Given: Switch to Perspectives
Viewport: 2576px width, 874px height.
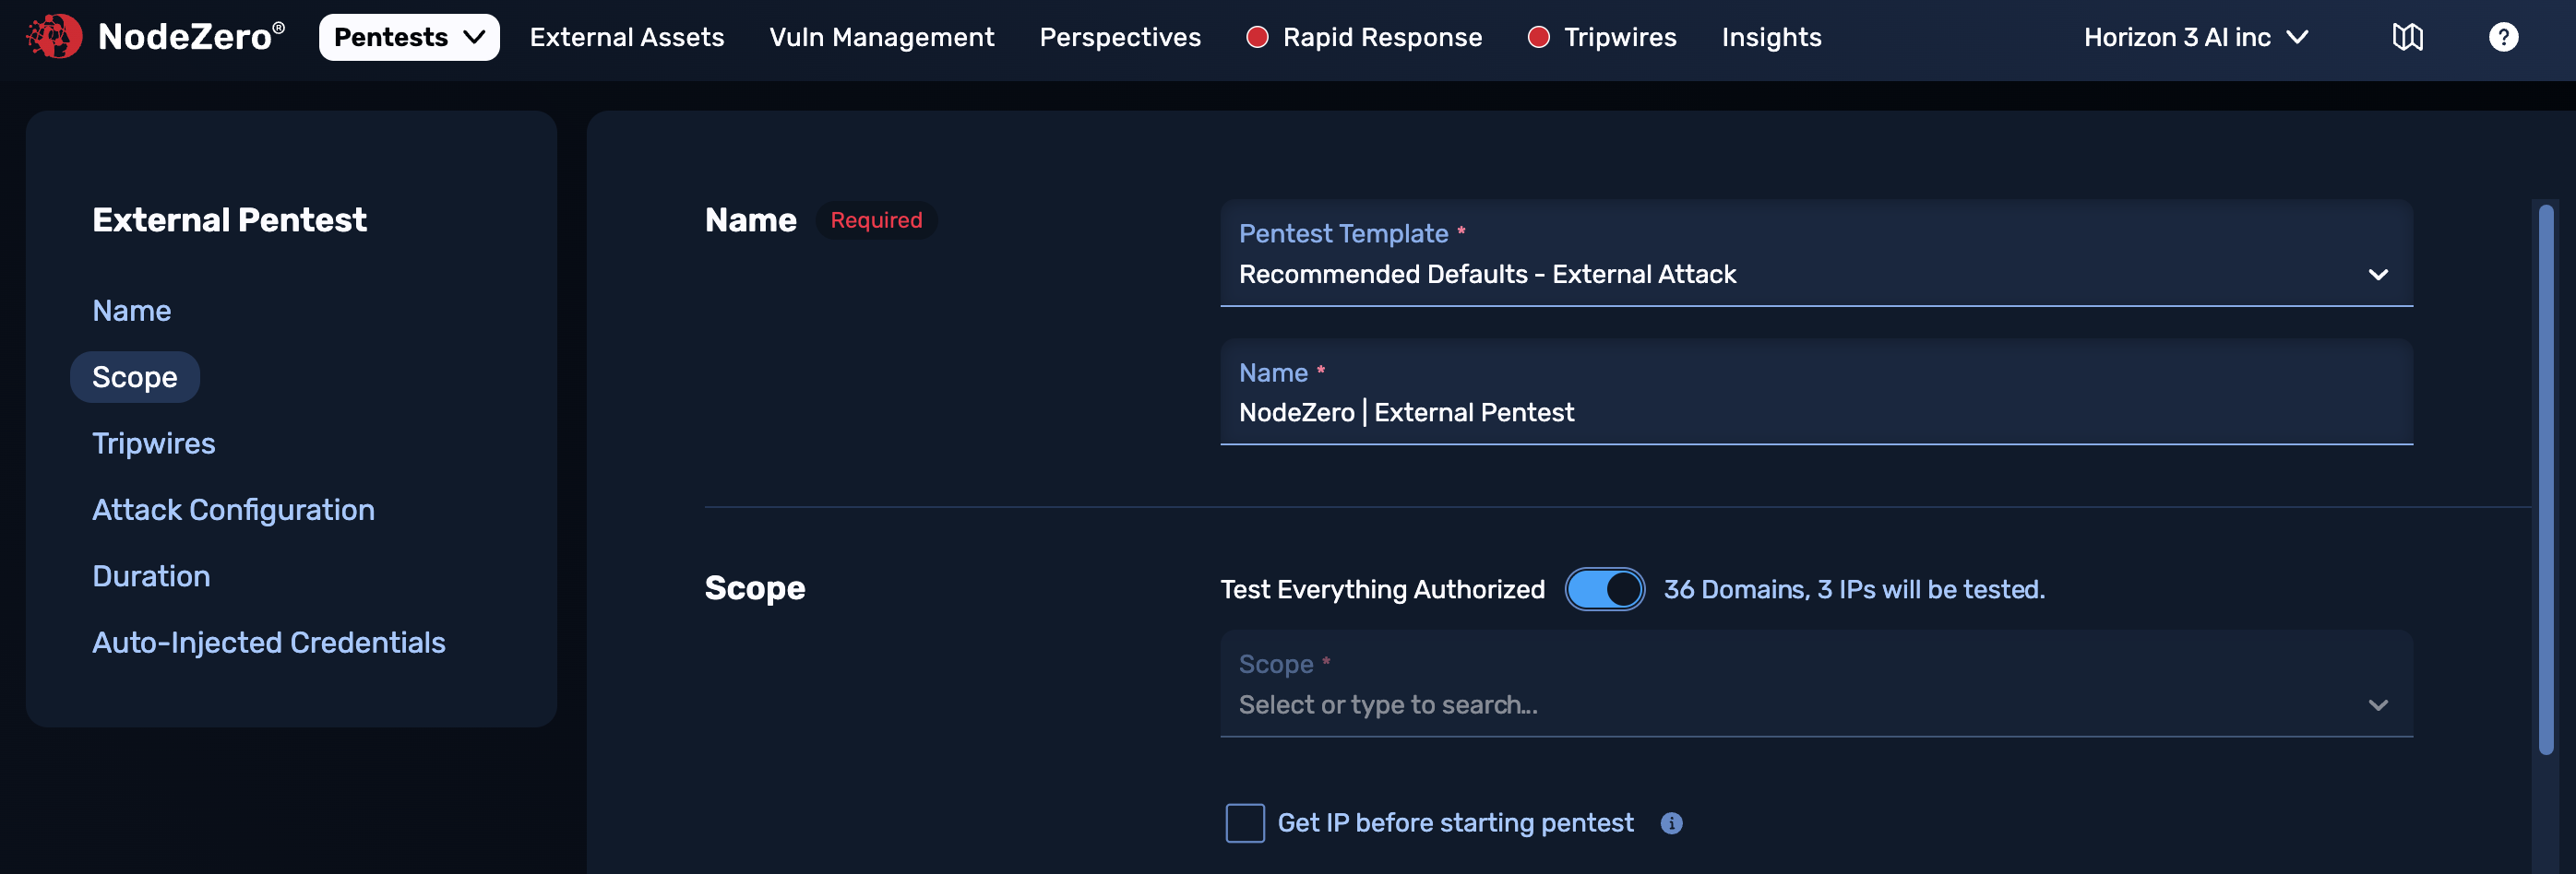Looking at the screenshot, I should [1120, 37].
